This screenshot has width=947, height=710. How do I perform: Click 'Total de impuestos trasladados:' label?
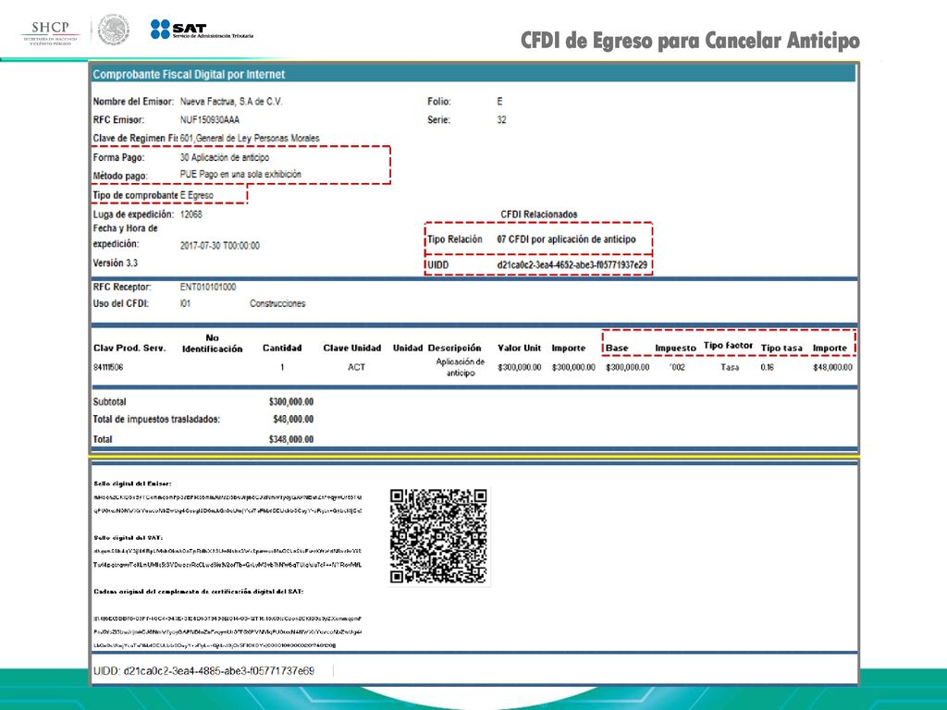pyautogui.click(x=156, y=419)
